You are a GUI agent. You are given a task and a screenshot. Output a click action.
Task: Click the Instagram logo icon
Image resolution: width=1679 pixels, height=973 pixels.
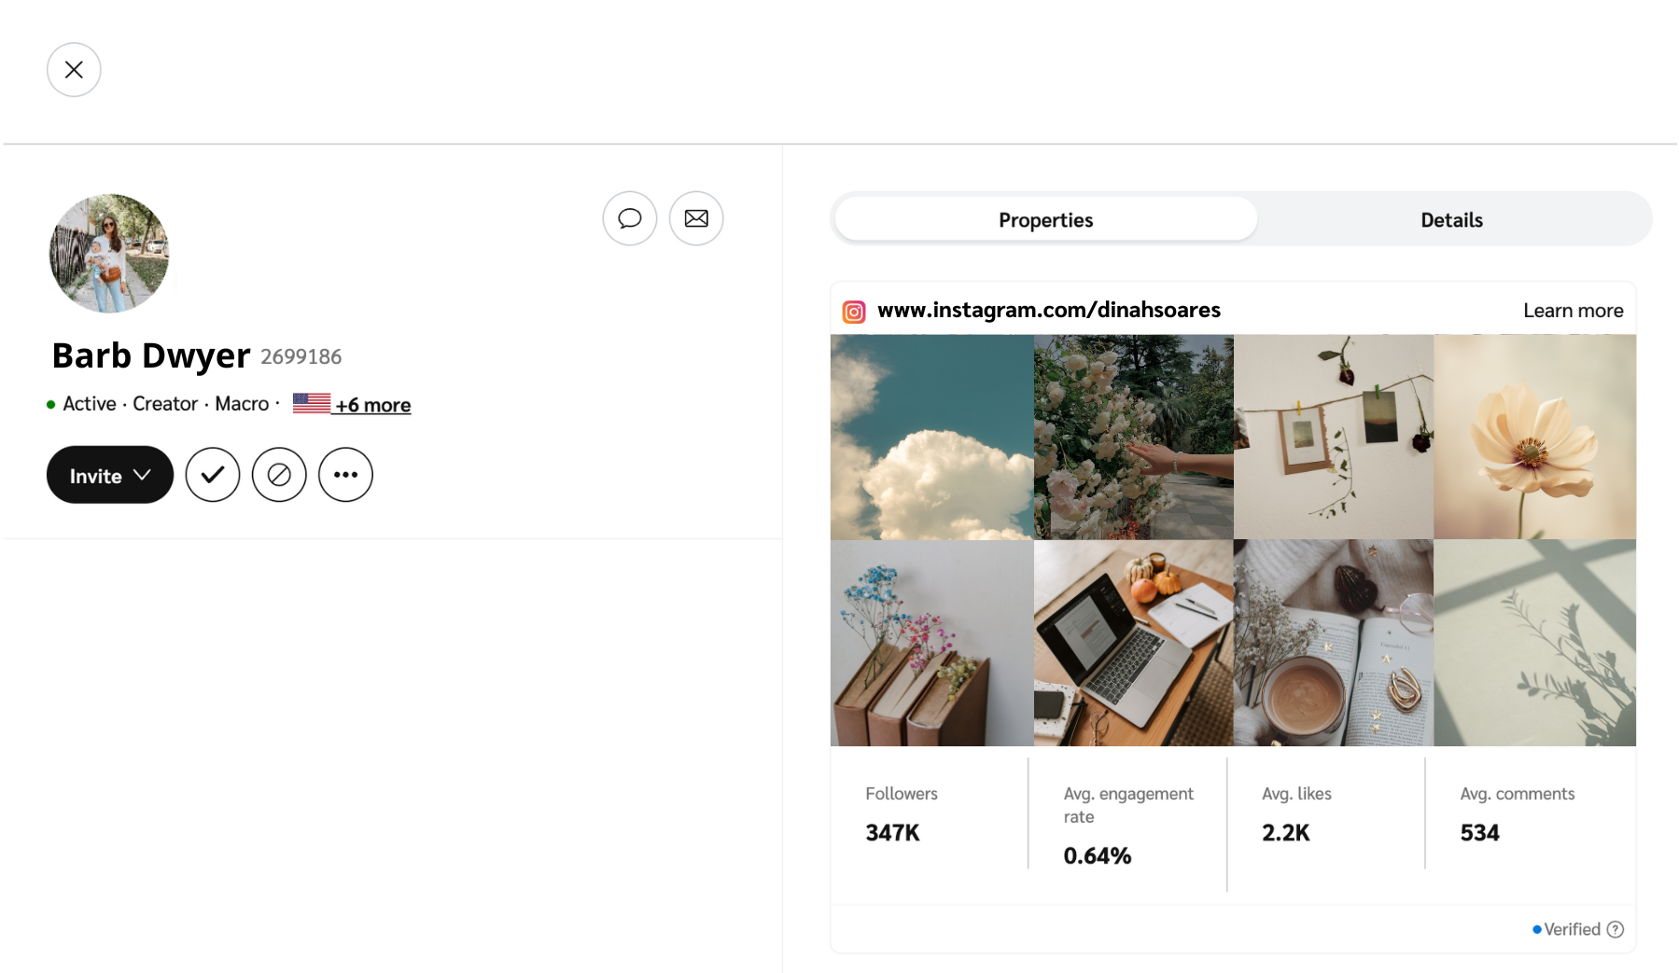[x=854, y=312]
